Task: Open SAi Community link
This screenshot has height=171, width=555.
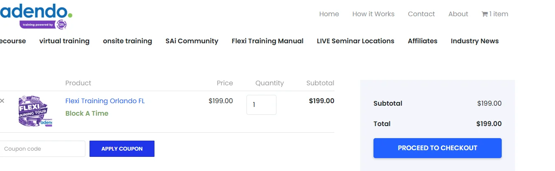Action: pos(192,41)
